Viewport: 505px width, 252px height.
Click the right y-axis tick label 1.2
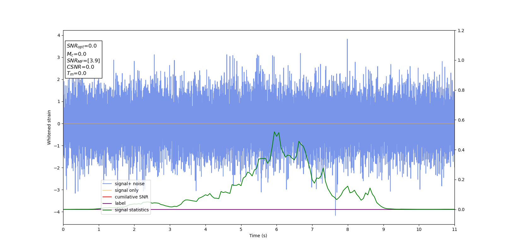[x=461, y=31]
